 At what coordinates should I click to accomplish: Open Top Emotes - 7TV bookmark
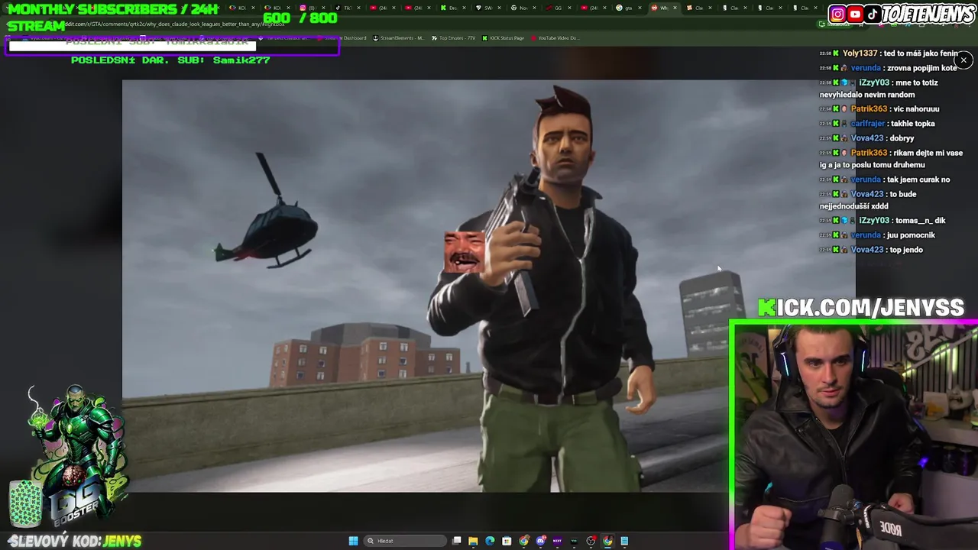click(x=453, y=37)
